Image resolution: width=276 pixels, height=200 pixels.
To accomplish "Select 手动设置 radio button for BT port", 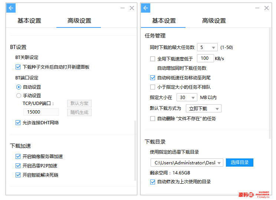I will coord(19,96).
